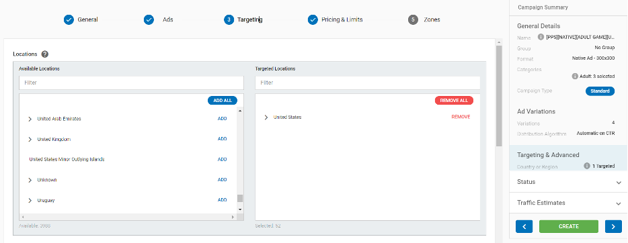Click the available locations list scrollbar thumb
Image resolution: width=628 pixels, height=243 pixels.
coord(240,198)
